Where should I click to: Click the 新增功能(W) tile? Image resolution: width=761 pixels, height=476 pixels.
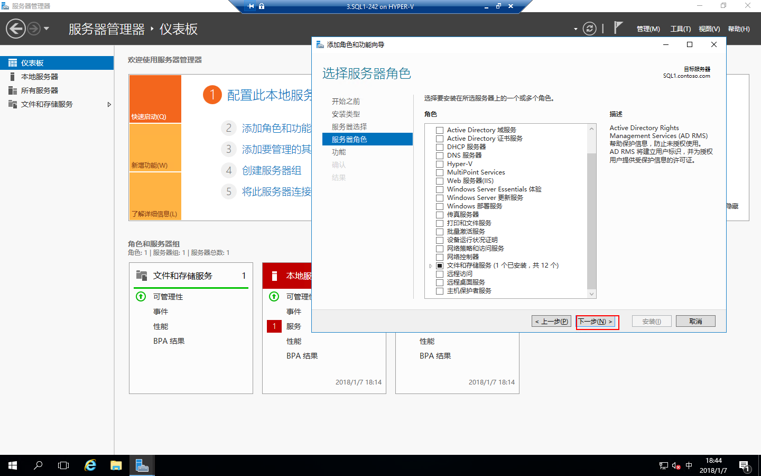tap(155, 148)
